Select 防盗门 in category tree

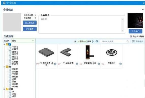[x=15, y=64]
